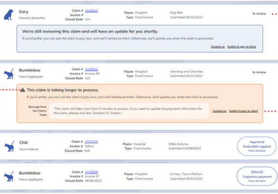Click Switch to pay to client in orange notice
Viewport: 278px width, 194px height.
[243, 111]
